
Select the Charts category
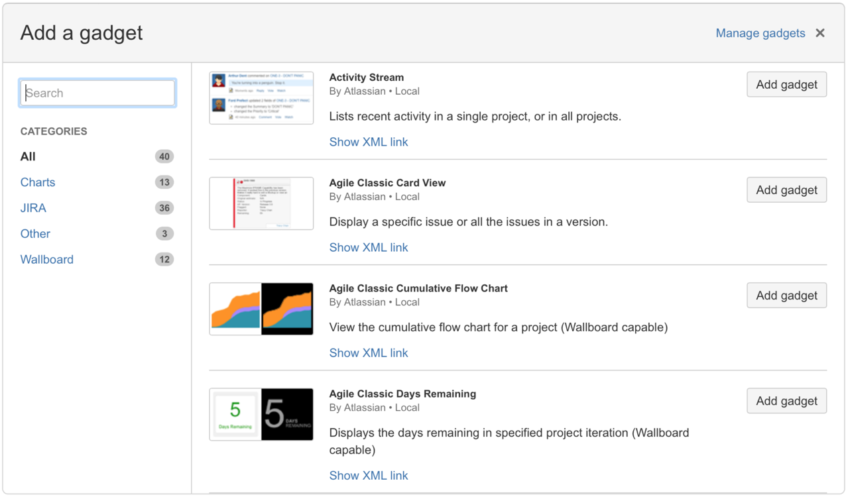pos(37,182)
